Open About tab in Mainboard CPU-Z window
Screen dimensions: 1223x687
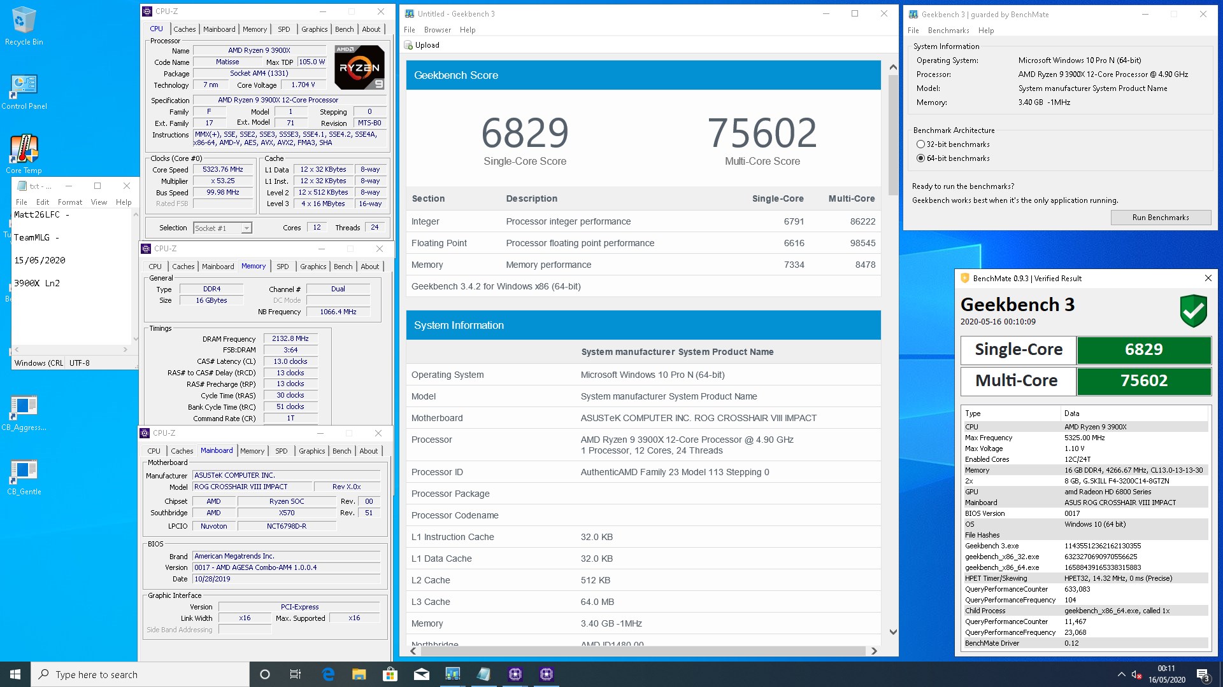[369, 451]
